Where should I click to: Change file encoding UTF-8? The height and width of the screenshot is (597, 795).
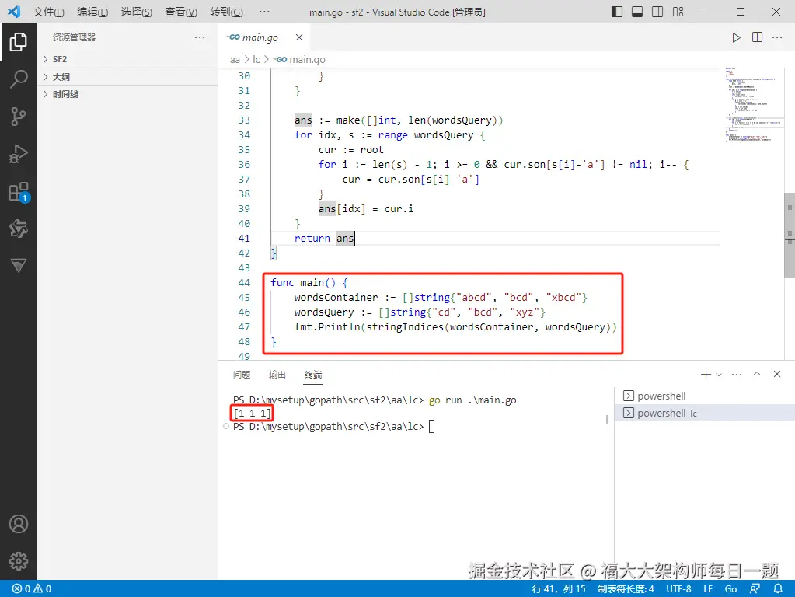coord(678,589)
